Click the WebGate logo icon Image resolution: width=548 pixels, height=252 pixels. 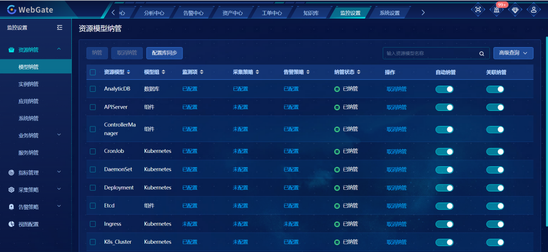(x=11, y=10)
